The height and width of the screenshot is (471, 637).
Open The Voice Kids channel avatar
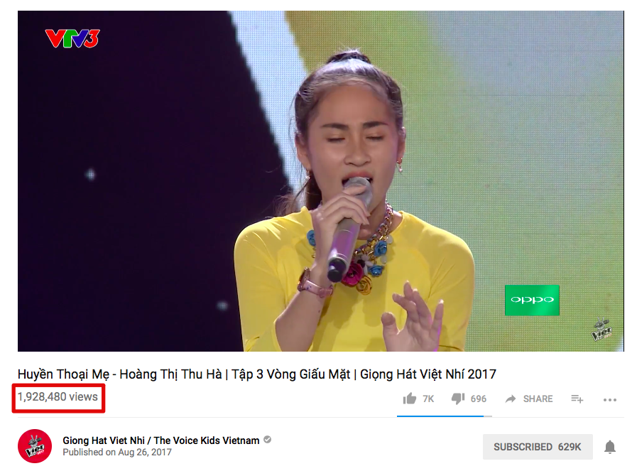[35, 446]
